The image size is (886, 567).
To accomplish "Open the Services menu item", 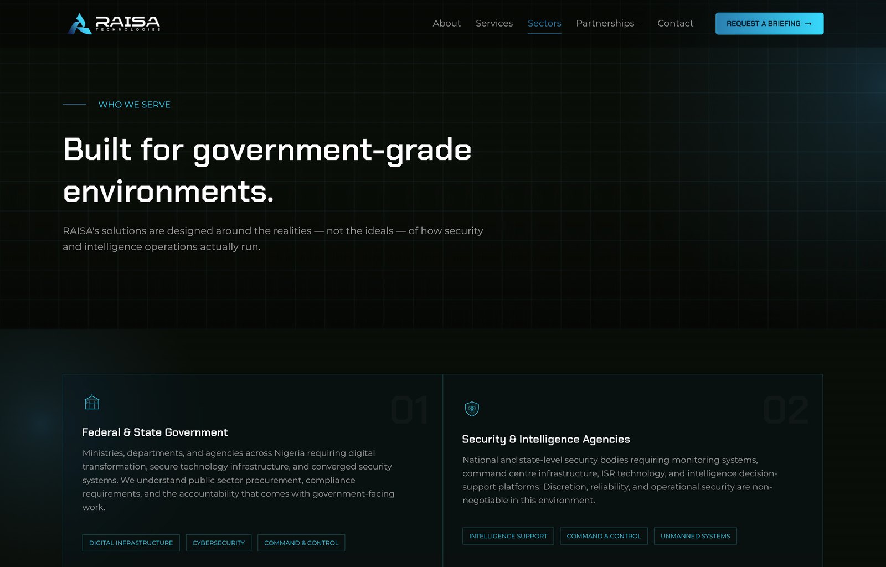I will tap(494, 23).
